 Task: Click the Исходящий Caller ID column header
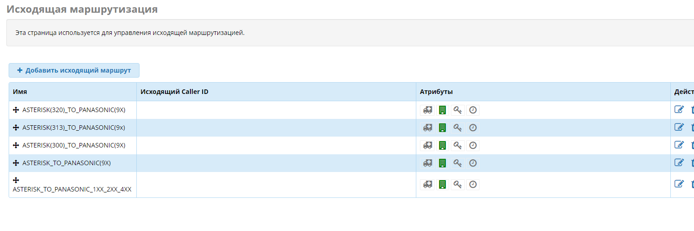[175, 92]
